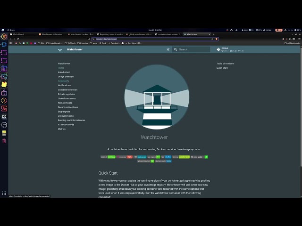Open the LinksHome bookmarks folder

click(x=54, y=43)
